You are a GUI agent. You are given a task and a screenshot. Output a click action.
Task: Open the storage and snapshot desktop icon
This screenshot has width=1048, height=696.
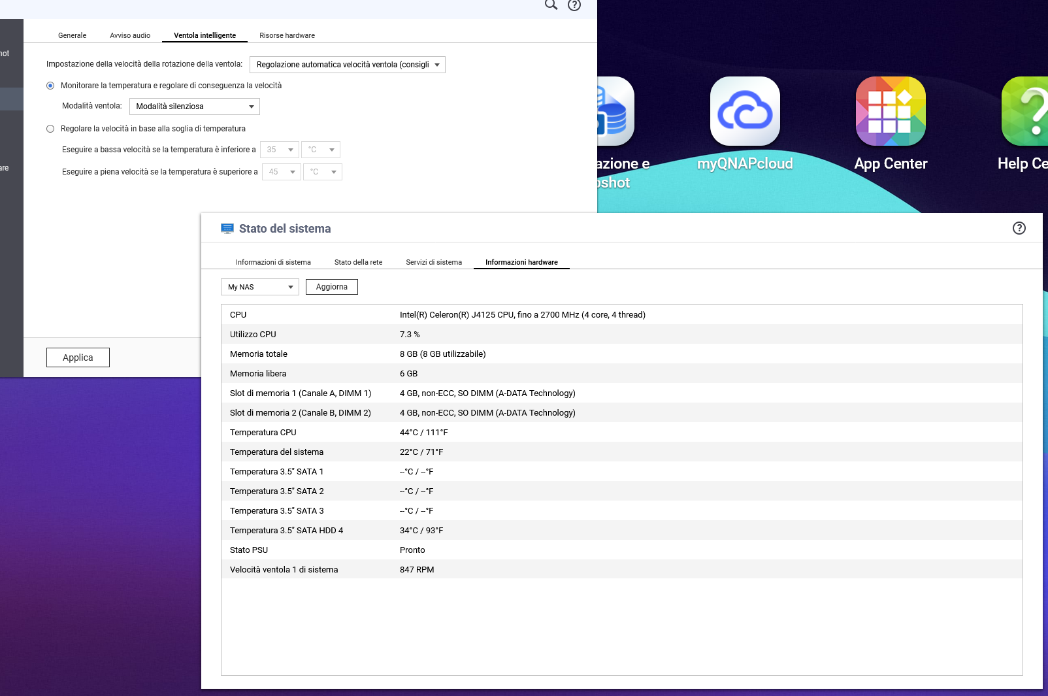615,112
